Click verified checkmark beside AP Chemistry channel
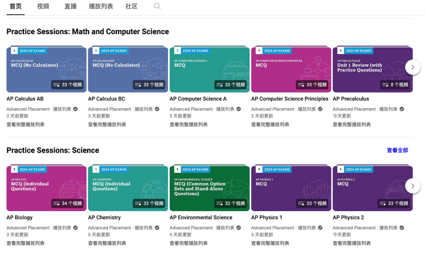Screen dimensions: 425x262 pos(157,228)
